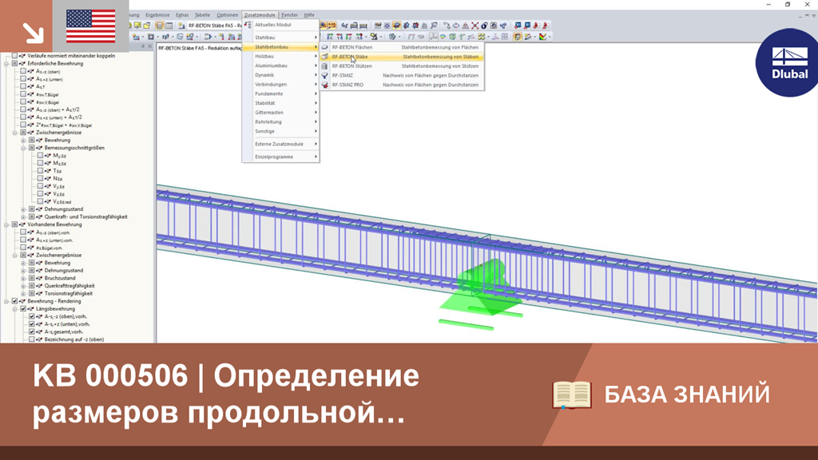Collapse Bewehrung - Rendering tree node

(x=6, y=301)
